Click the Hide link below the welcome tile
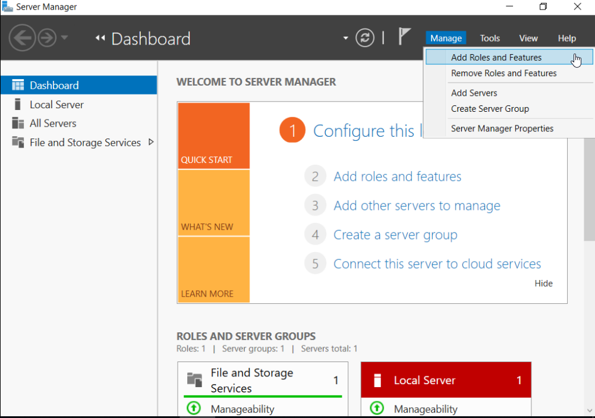Image resolution: width=595 pixels, height=418 pixels. (x=543, y=283)
